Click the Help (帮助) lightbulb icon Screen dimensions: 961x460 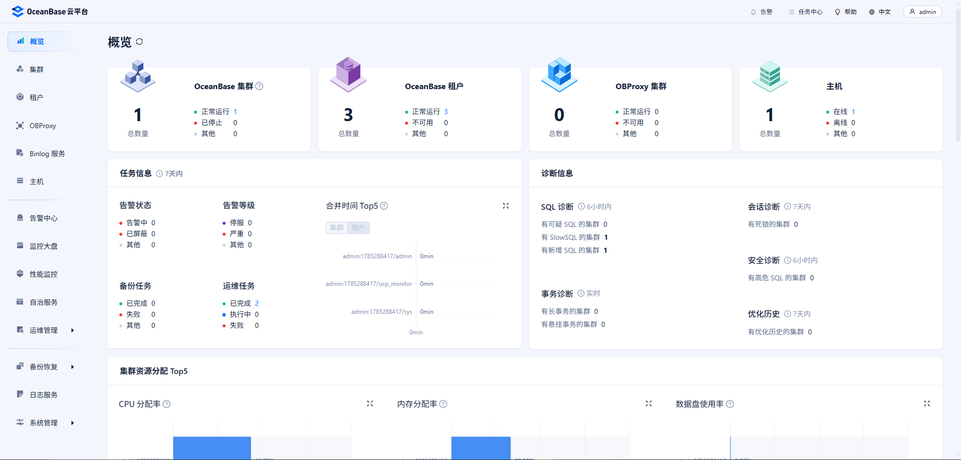pyautogui.click(x=837, y=12)
